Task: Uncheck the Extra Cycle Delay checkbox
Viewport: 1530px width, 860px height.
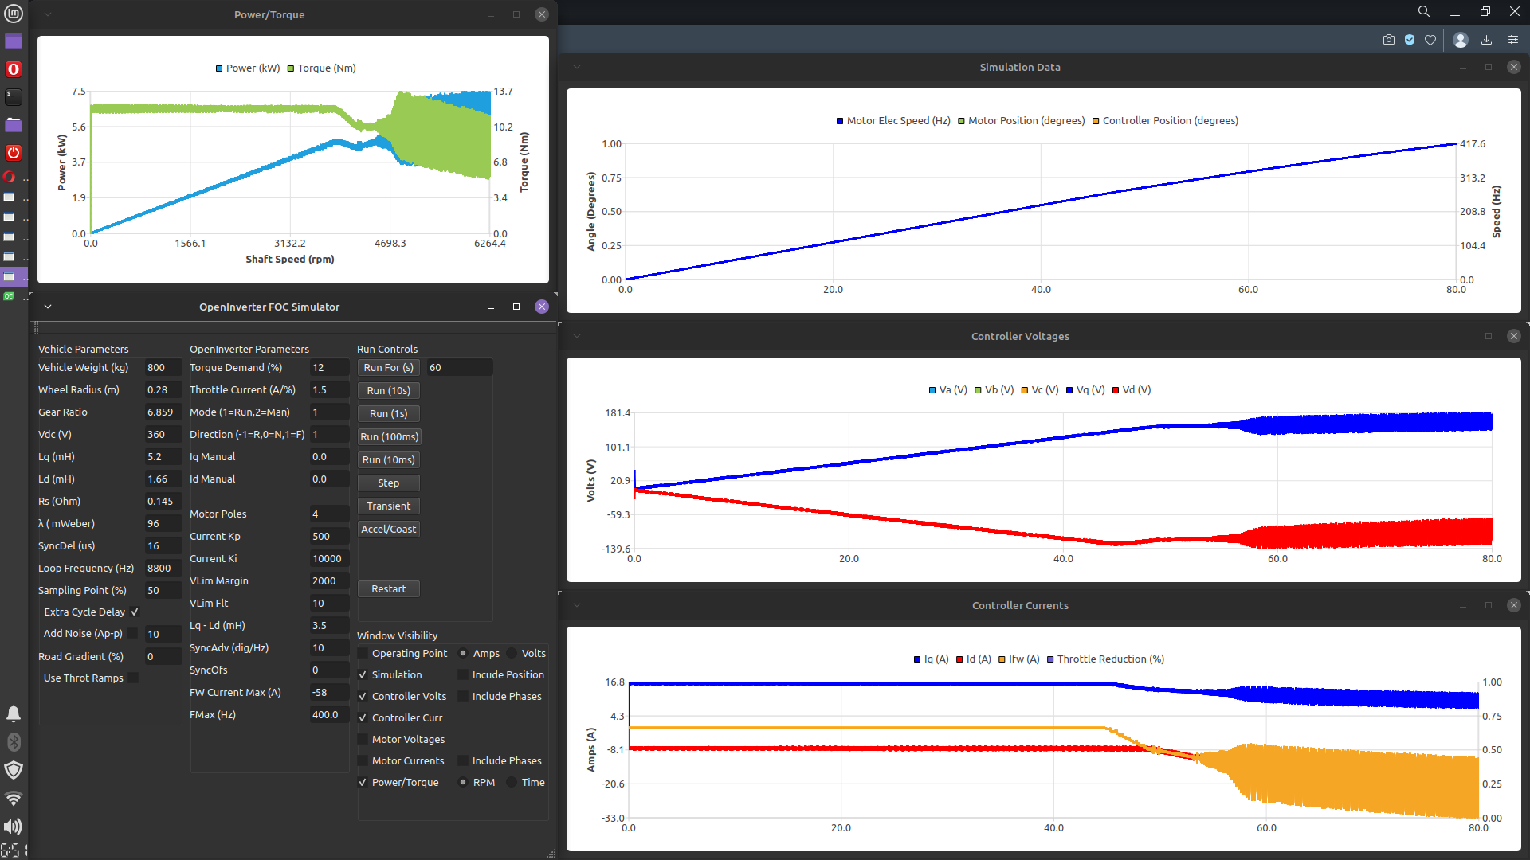Action: [x=135, y=612]
